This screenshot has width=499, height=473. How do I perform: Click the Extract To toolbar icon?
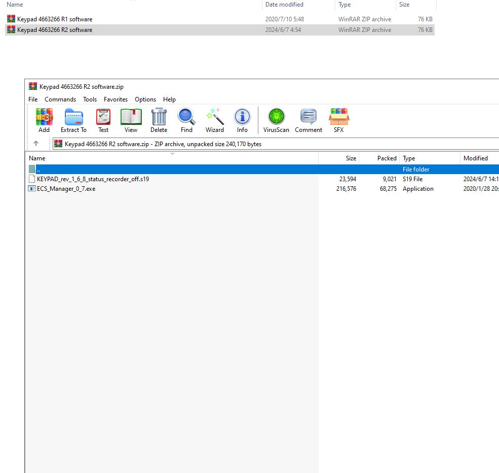(x=74, y=117)
